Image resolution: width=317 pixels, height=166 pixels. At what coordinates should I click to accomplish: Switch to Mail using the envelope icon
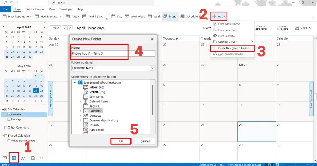pos(4,158)
